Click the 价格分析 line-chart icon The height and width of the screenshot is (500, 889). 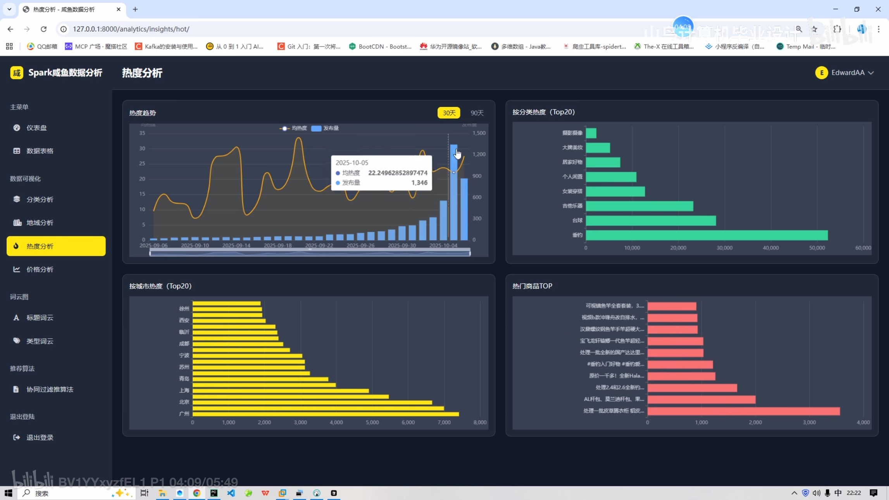(17, 269)
